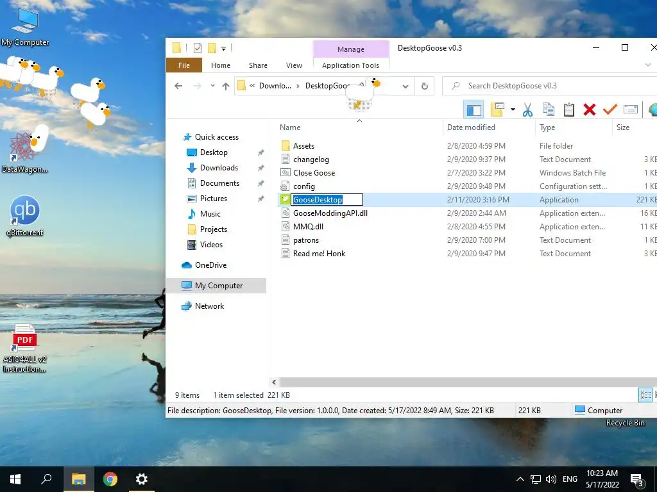Select the patrons text file
The height and width of the screenshot is (492, 657).
306,240
